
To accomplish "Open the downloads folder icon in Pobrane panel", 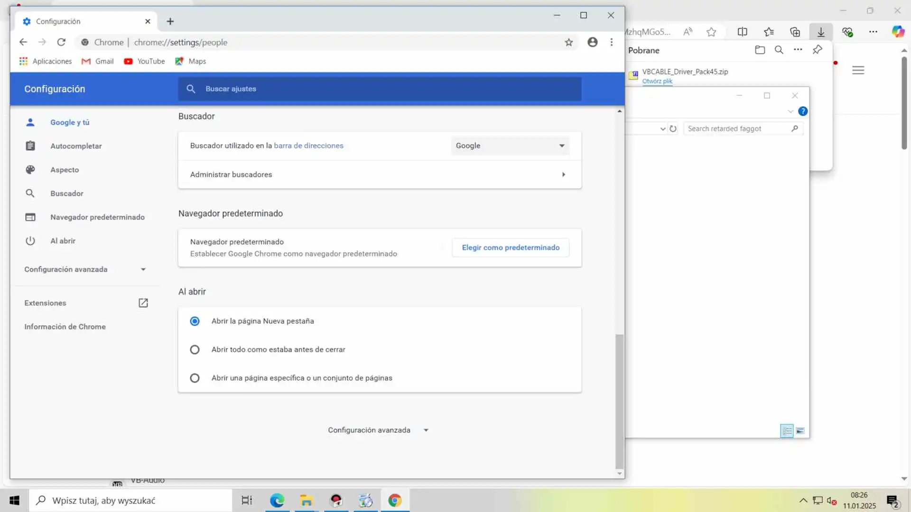I will (x=760, y=50).
